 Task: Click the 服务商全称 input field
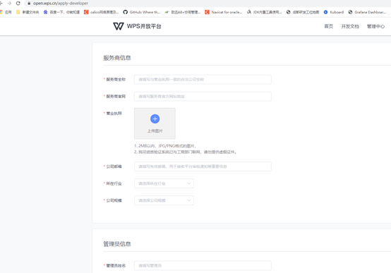[x=203, y=80]
